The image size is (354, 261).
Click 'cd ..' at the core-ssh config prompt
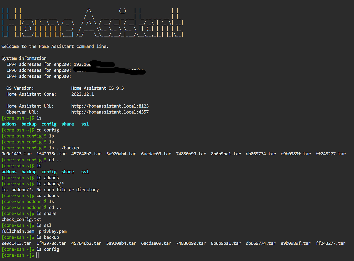click(55, 160)
